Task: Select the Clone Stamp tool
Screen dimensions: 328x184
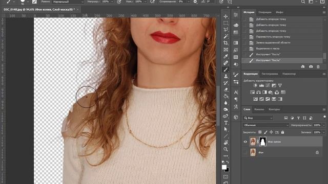Action: click(225, 76)
